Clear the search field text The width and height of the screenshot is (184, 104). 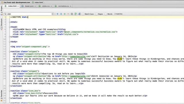coord(53,14)
